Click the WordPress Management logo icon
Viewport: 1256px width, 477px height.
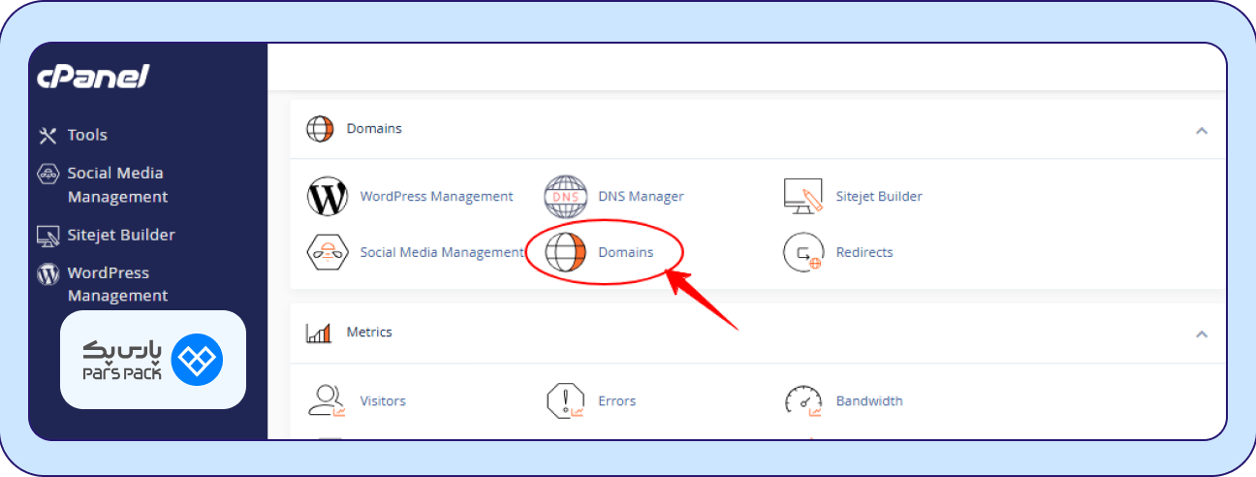(x=328, y=196)
